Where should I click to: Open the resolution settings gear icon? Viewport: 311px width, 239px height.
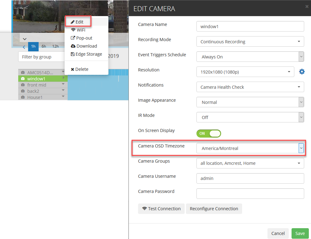(302, 72)
